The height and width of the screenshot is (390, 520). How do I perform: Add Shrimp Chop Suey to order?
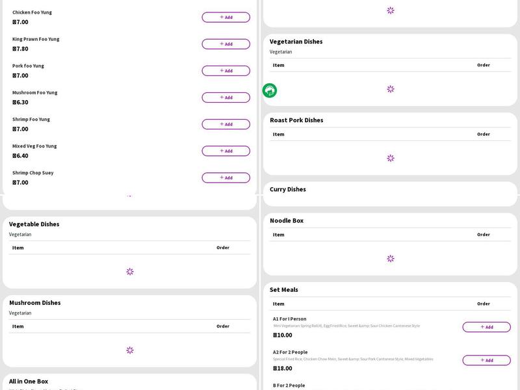(226, 177)
